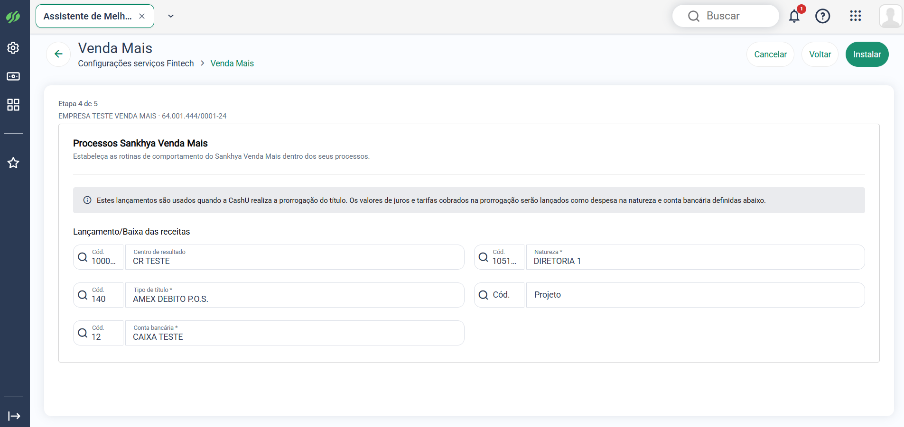
Task: Open the apps grid launcher icon
Action: (x=855, y=16)
